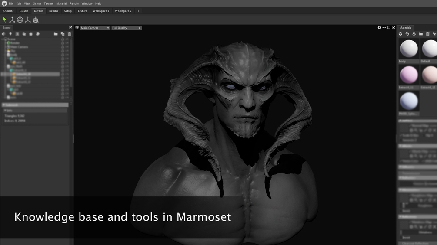Click the checkered sphere icon in Materials toolbar
437x245 pixels.
[414, 34]
